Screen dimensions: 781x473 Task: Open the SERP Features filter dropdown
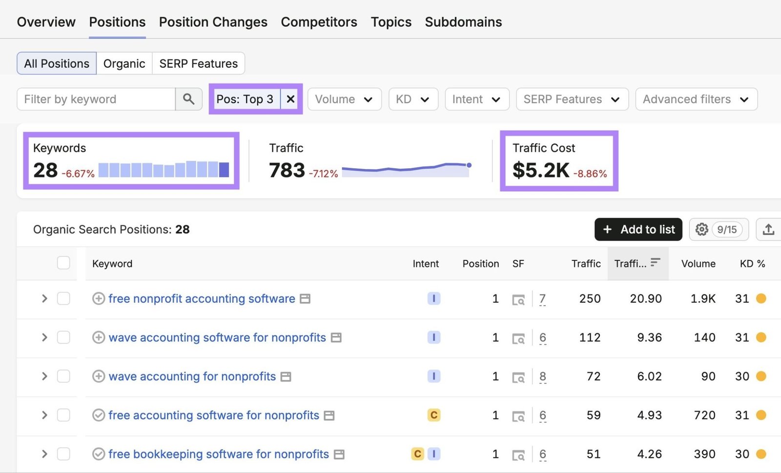573,99
